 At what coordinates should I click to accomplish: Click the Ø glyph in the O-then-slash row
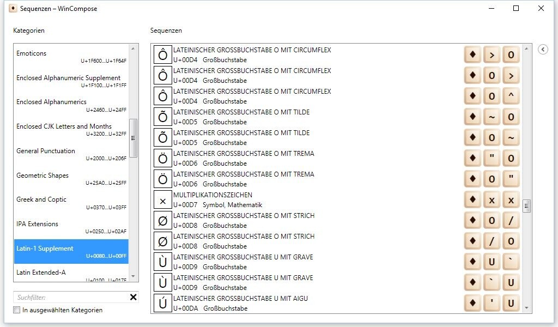click(x=162, y=220)
